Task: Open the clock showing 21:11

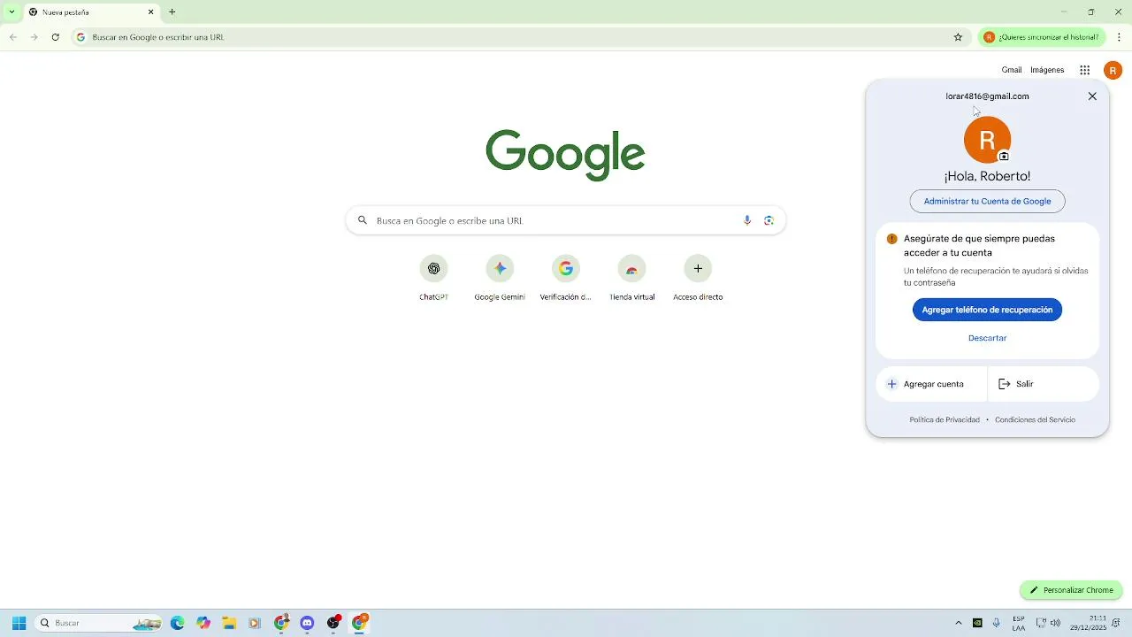Action: 1088,623
